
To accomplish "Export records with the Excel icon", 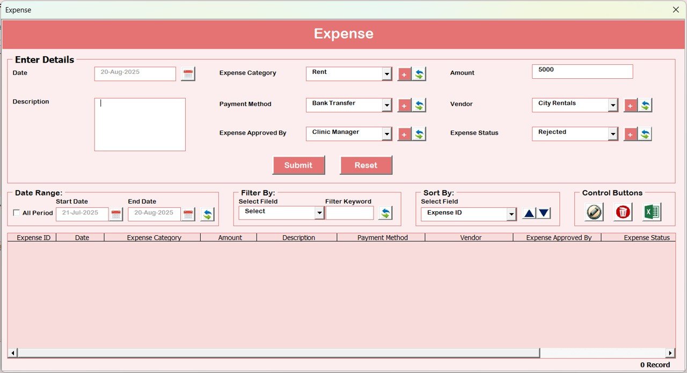I will 652,212.
